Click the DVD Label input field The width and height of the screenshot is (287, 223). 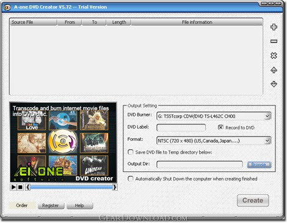(x=181, y=128)
